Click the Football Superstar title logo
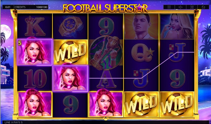This screenshot has height=124, width=211. click(x=105, y=8)
